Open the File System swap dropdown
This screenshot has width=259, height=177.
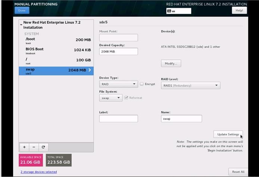click(x=111, y=98)
